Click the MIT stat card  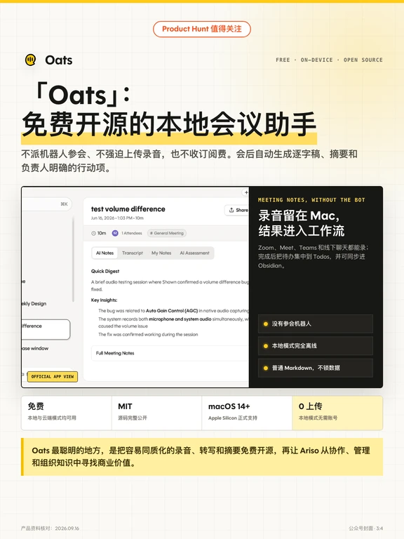point(157,413)
